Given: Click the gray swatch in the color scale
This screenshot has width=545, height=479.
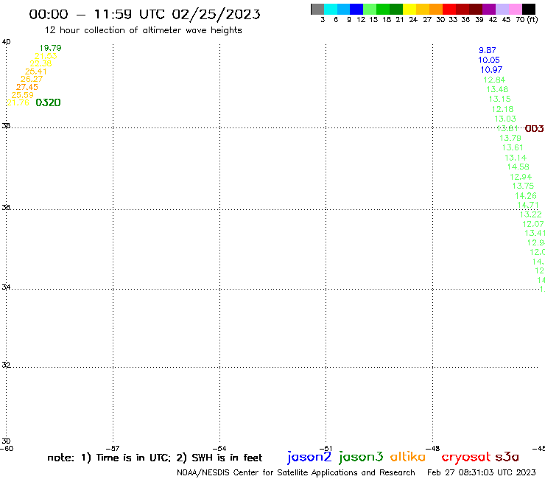Looking at the screenshot, I should click(x=318, y=9).
